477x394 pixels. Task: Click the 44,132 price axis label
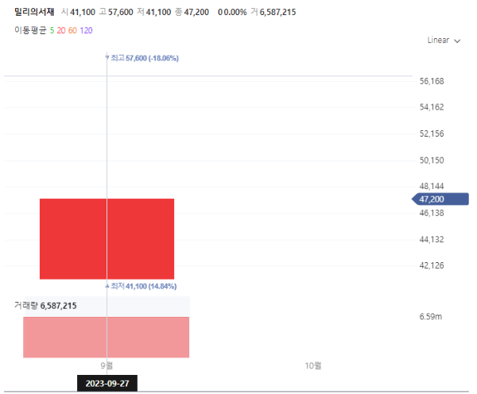point(432,240)
